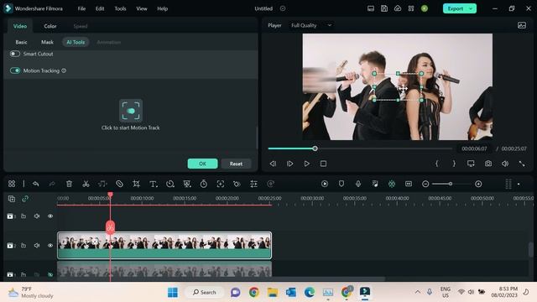Viewport: 537px width, 302px height.
Task: Click the timeline zoom slider
Action: pyautogui.click(x=451, y=184)
